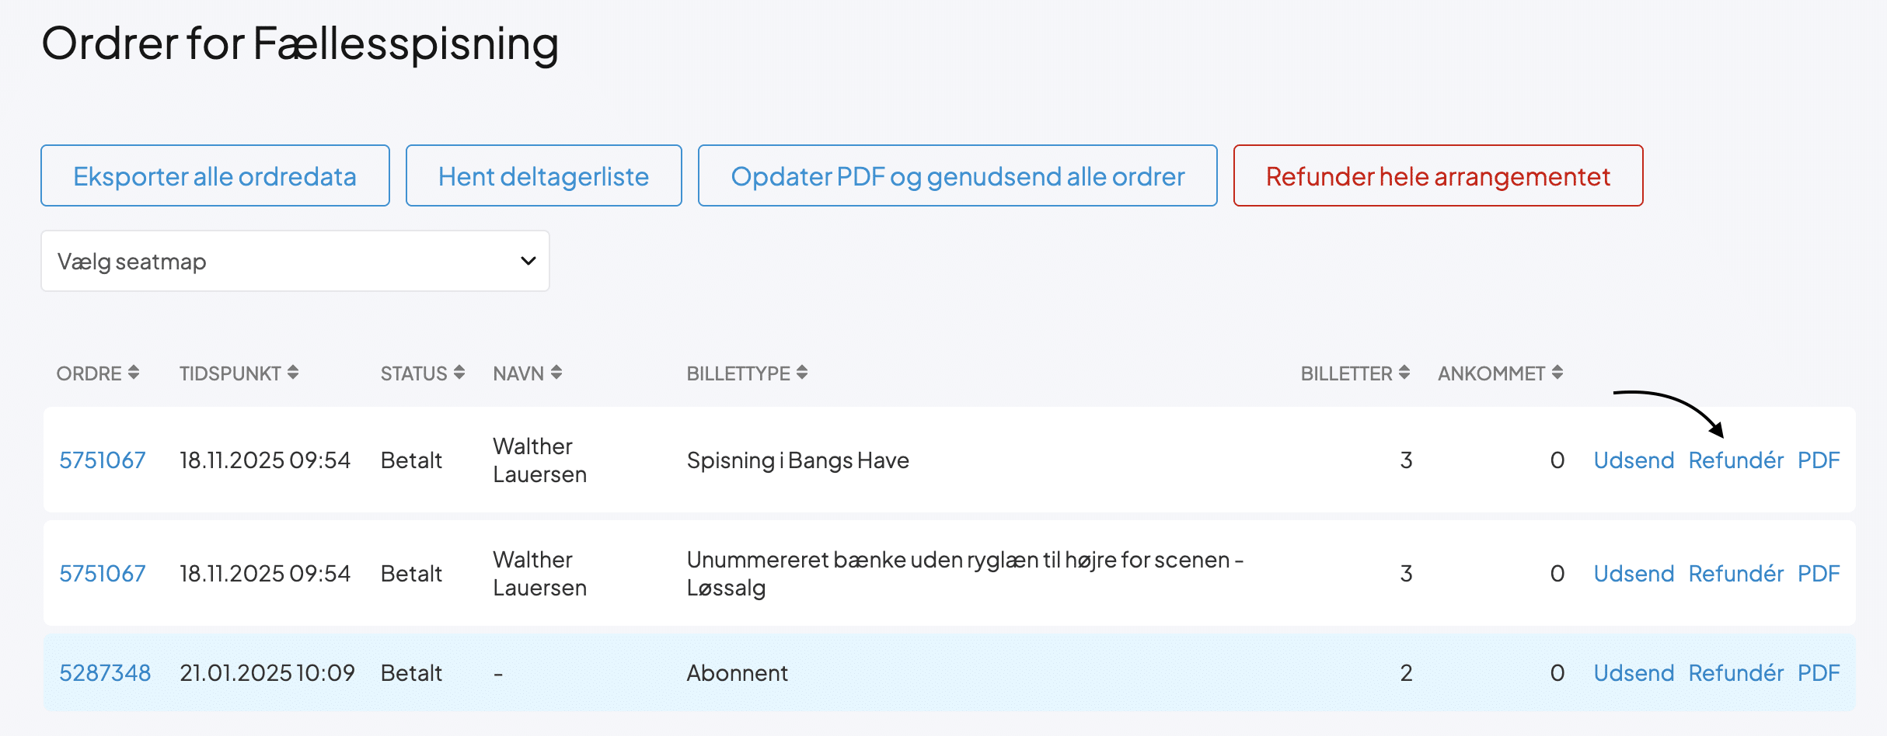The height and width of the screenshot is (736, 1887).
Task: Refund the Spisning i Bangs Have order
Action: tap(1735, 460)
